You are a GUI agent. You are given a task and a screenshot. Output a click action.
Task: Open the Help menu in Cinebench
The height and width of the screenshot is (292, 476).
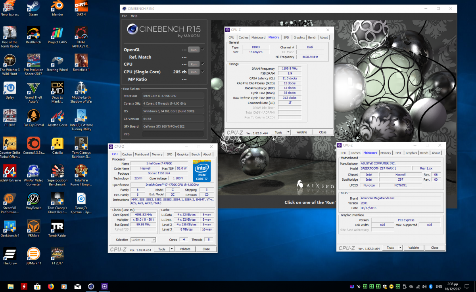point(134,16)
